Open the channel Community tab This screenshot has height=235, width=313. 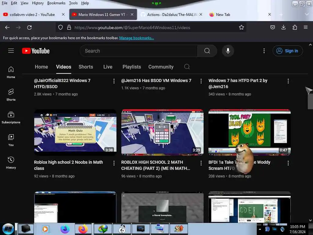[161, 67]
